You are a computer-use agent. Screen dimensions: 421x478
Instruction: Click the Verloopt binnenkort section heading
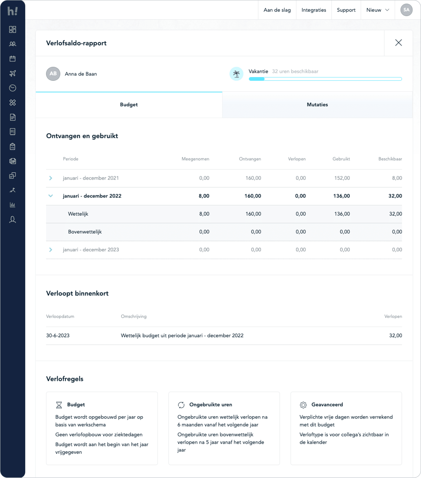click(x=77, y=294)
